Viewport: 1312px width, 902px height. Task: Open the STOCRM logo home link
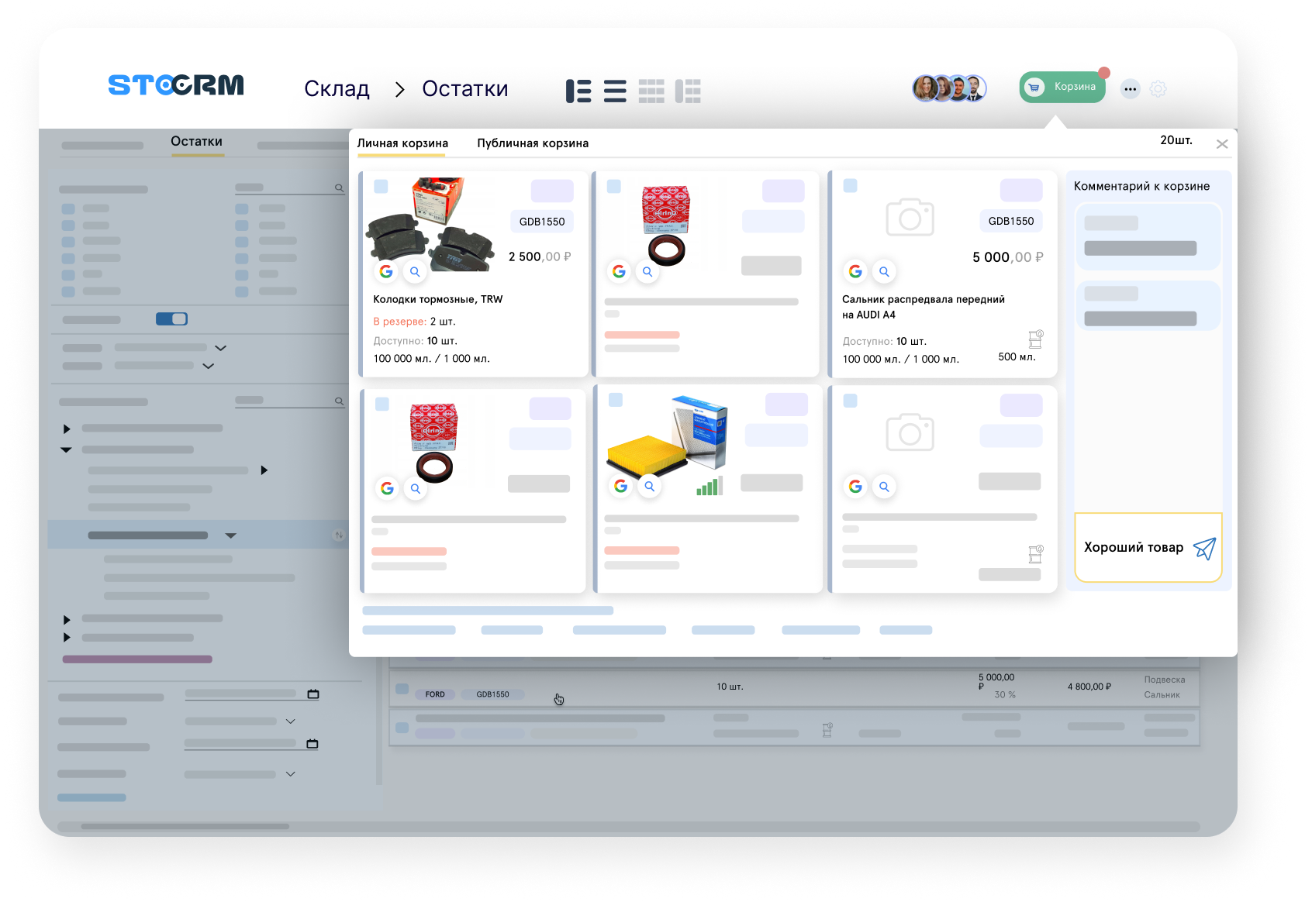pyautogui.click(x=176, y=84)
